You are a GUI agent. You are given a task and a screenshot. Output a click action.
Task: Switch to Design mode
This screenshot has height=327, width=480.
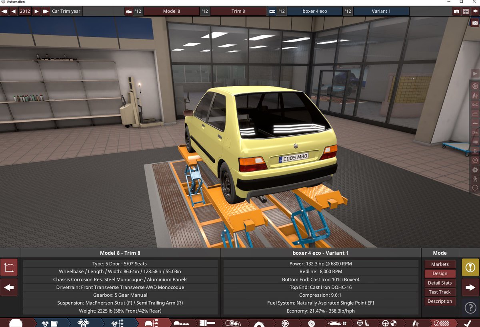(x=440, y=273)
